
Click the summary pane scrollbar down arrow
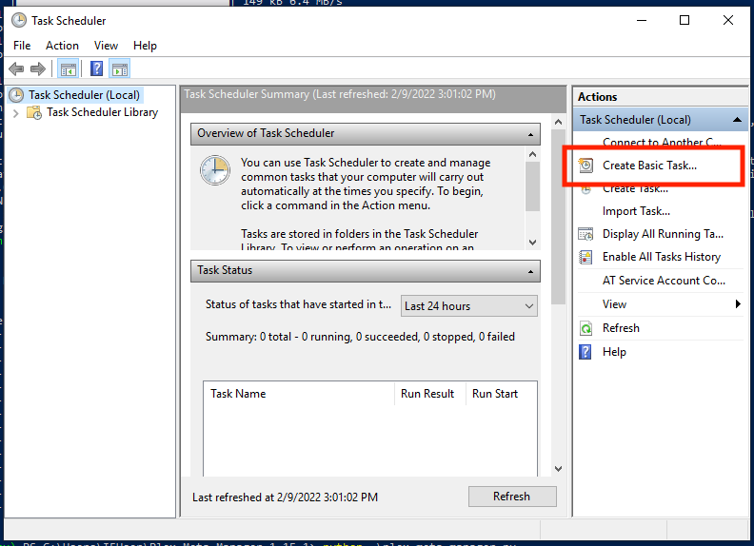(558, 469)
